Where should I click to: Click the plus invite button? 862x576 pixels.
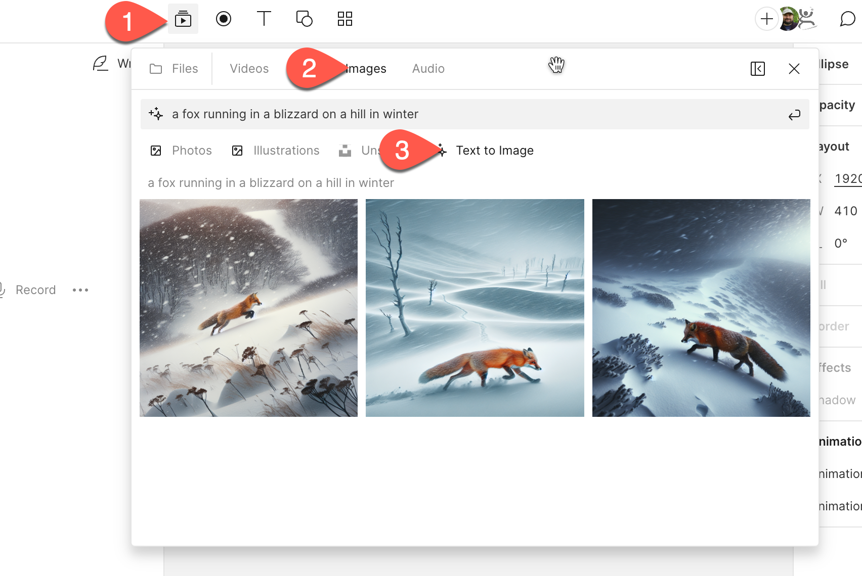(766, 19)
